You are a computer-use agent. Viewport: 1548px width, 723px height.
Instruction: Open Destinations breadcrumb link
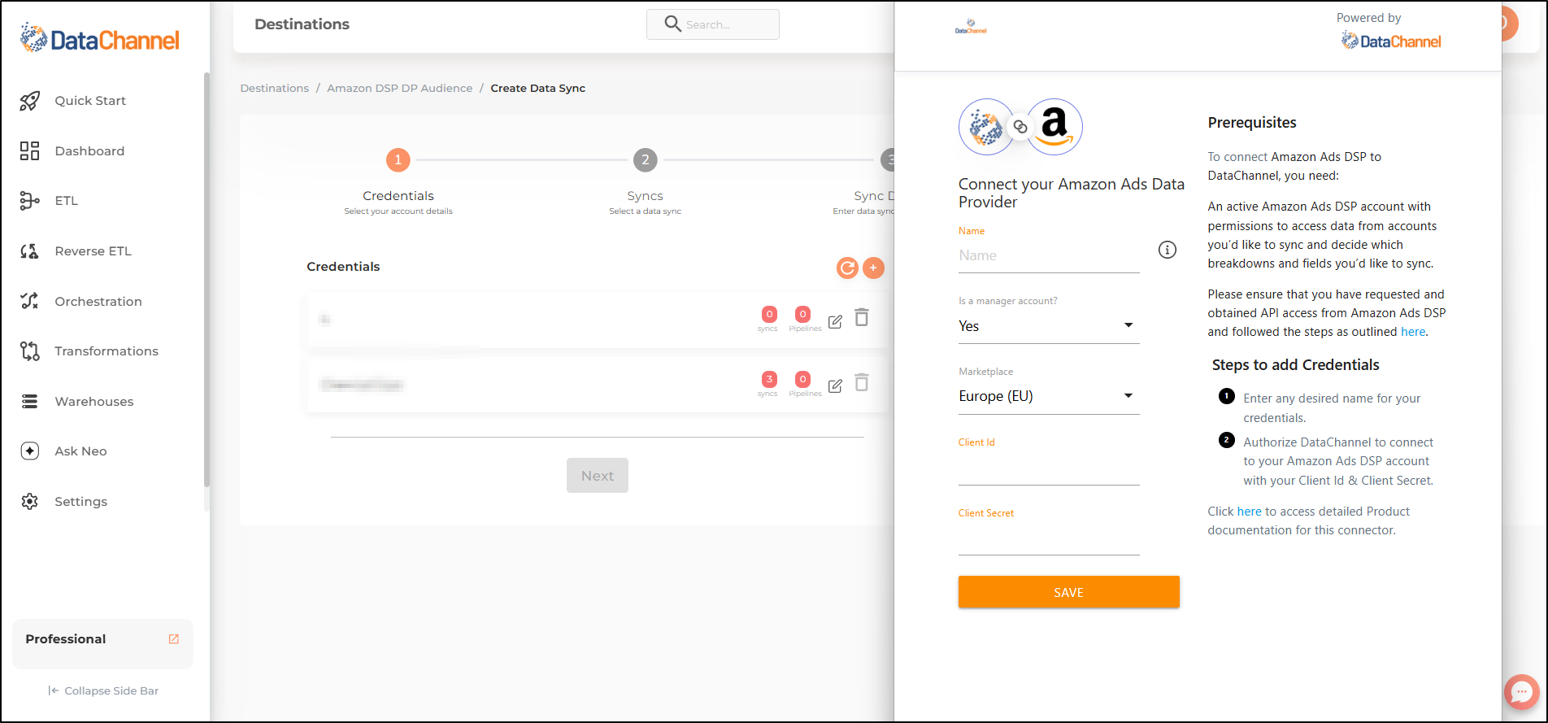[275, 88]
